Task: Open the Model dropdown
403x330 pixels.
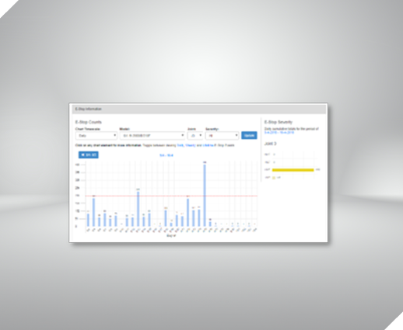Action: [152, 136]
